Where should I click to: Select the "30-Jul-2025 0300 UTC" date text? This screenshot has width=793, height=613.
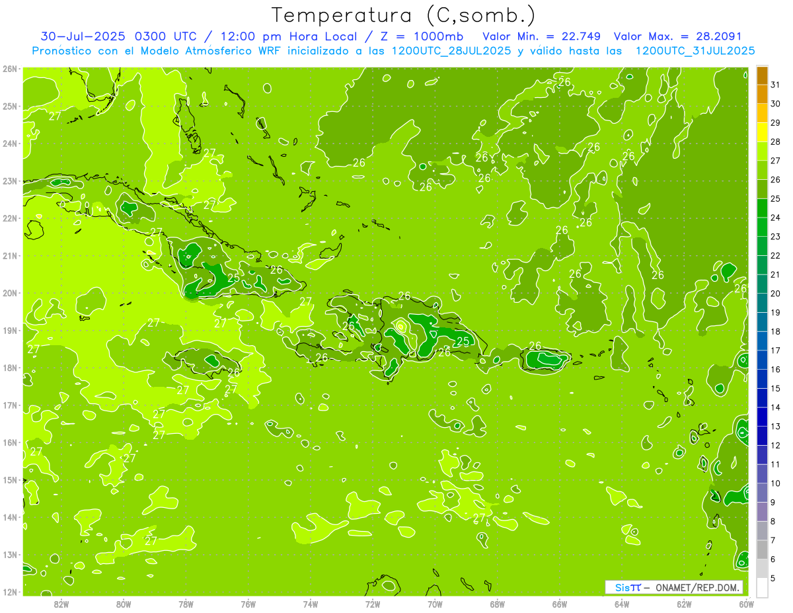click(119, 36)
